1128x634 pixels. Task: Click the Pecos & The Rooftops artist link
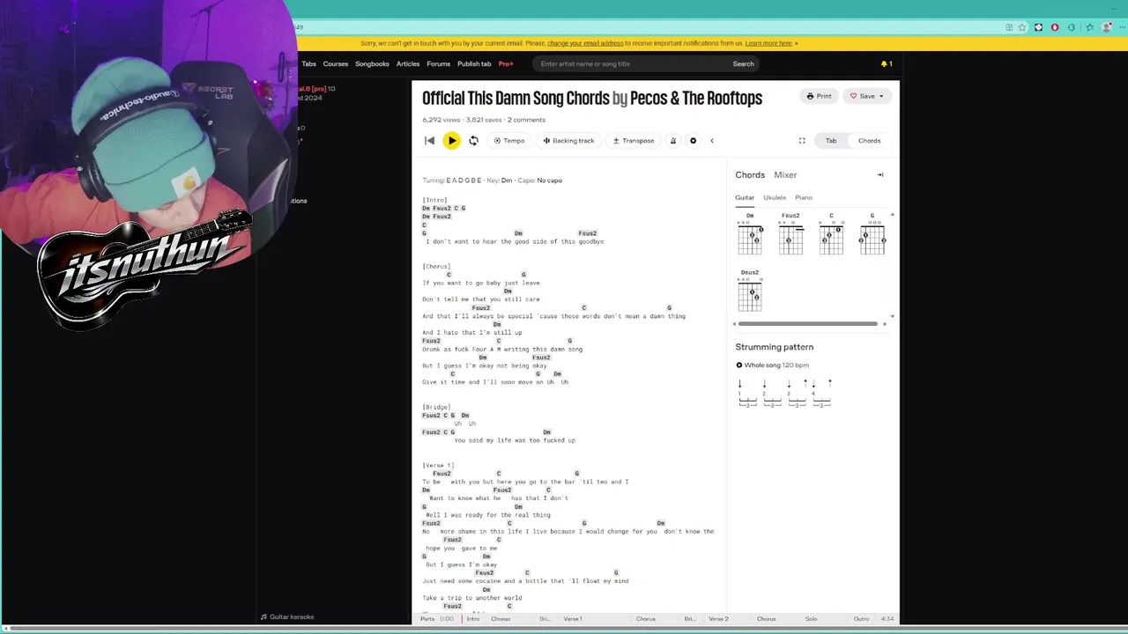[696, 98]
